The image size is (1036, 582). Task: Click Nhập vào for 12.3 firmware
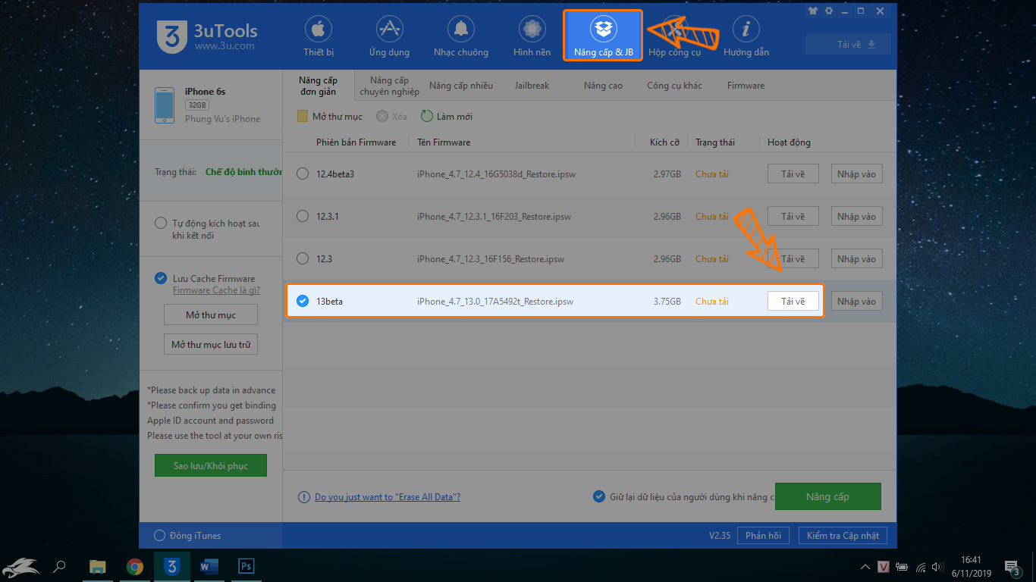[x=857, y=259]
